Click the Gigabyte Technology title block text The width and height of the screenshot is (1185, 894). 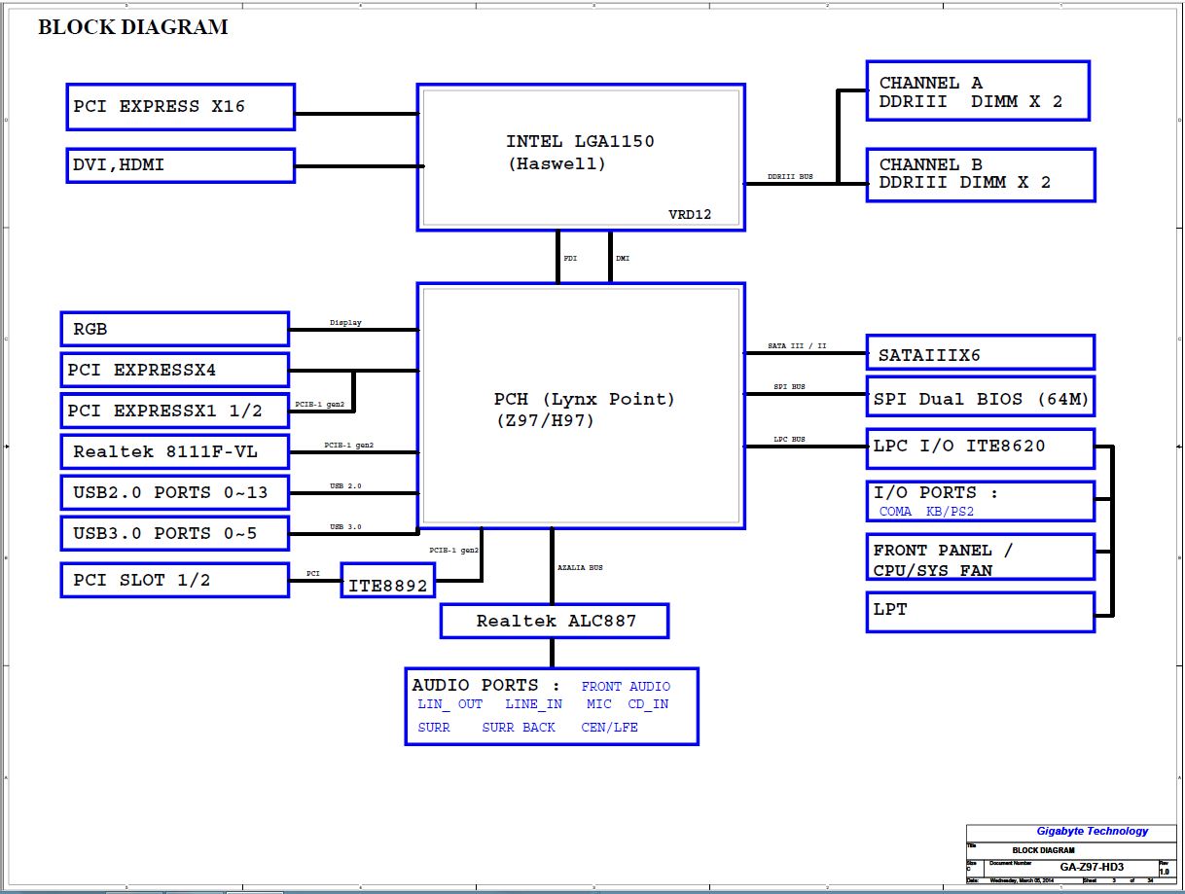tap(1092, 831)
